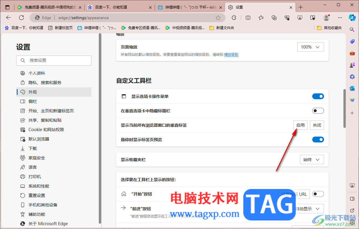Select Cookie 和网站权限 settings item
Screen dimensions: 359x229
click(54, 130)
